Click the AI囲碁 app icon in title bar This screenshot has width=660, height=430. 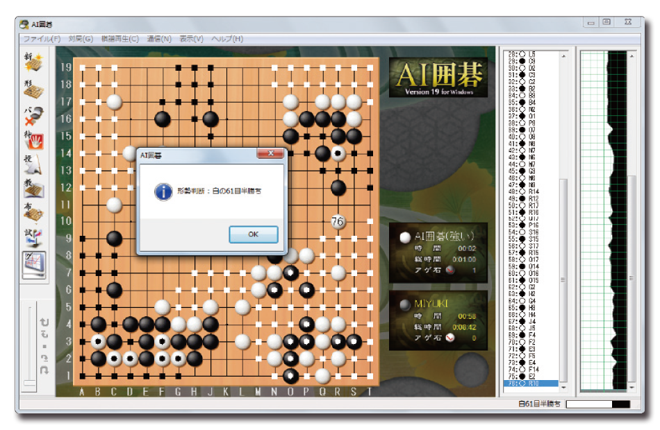tap(24, 24)
